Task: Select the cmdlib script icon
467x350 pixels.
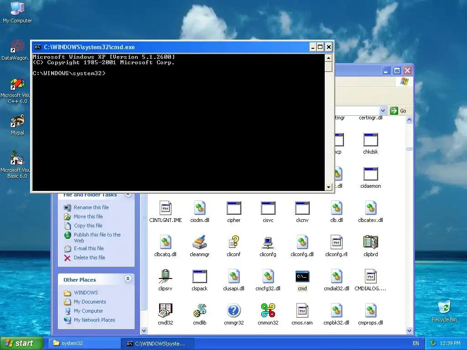Action: tap(200, 311)
